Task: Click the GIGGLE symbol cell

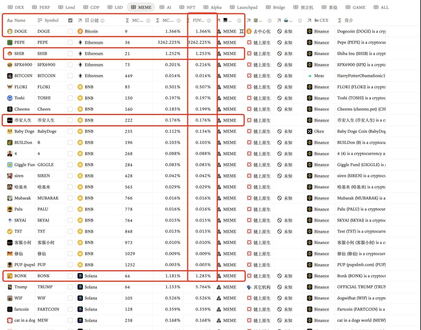Action: [x=45, y=165]
